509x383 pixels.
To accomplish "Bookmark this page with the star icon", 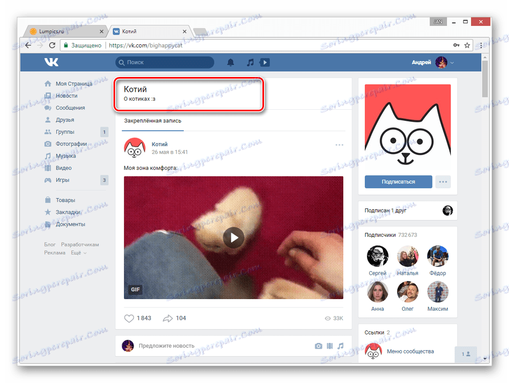I will tap(467, 45).
